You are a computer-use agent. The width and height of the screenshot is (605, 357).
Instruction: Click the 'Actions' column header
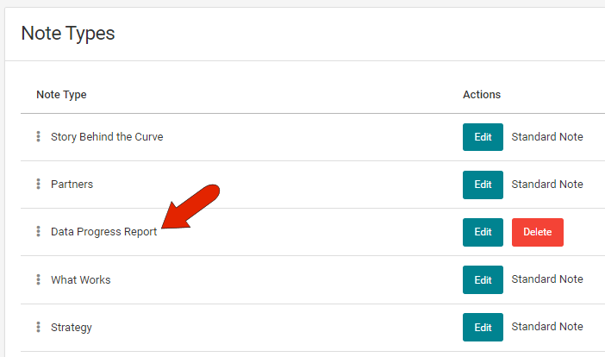tap(482, 95)
